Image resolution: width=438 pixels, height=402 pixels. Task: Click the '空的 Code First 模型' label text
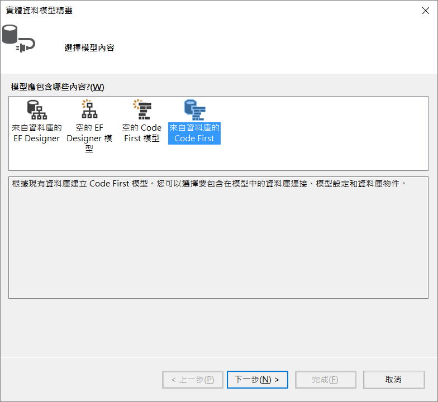click(142, 133)
